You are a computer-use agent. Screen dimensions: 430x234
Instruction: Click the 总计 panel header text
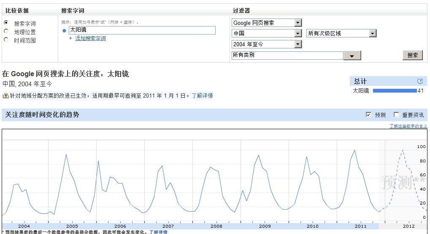pos(360,81)
